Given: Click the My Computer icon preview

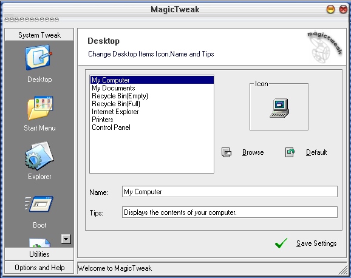Looking at the screenshot, I should [279, 108].
